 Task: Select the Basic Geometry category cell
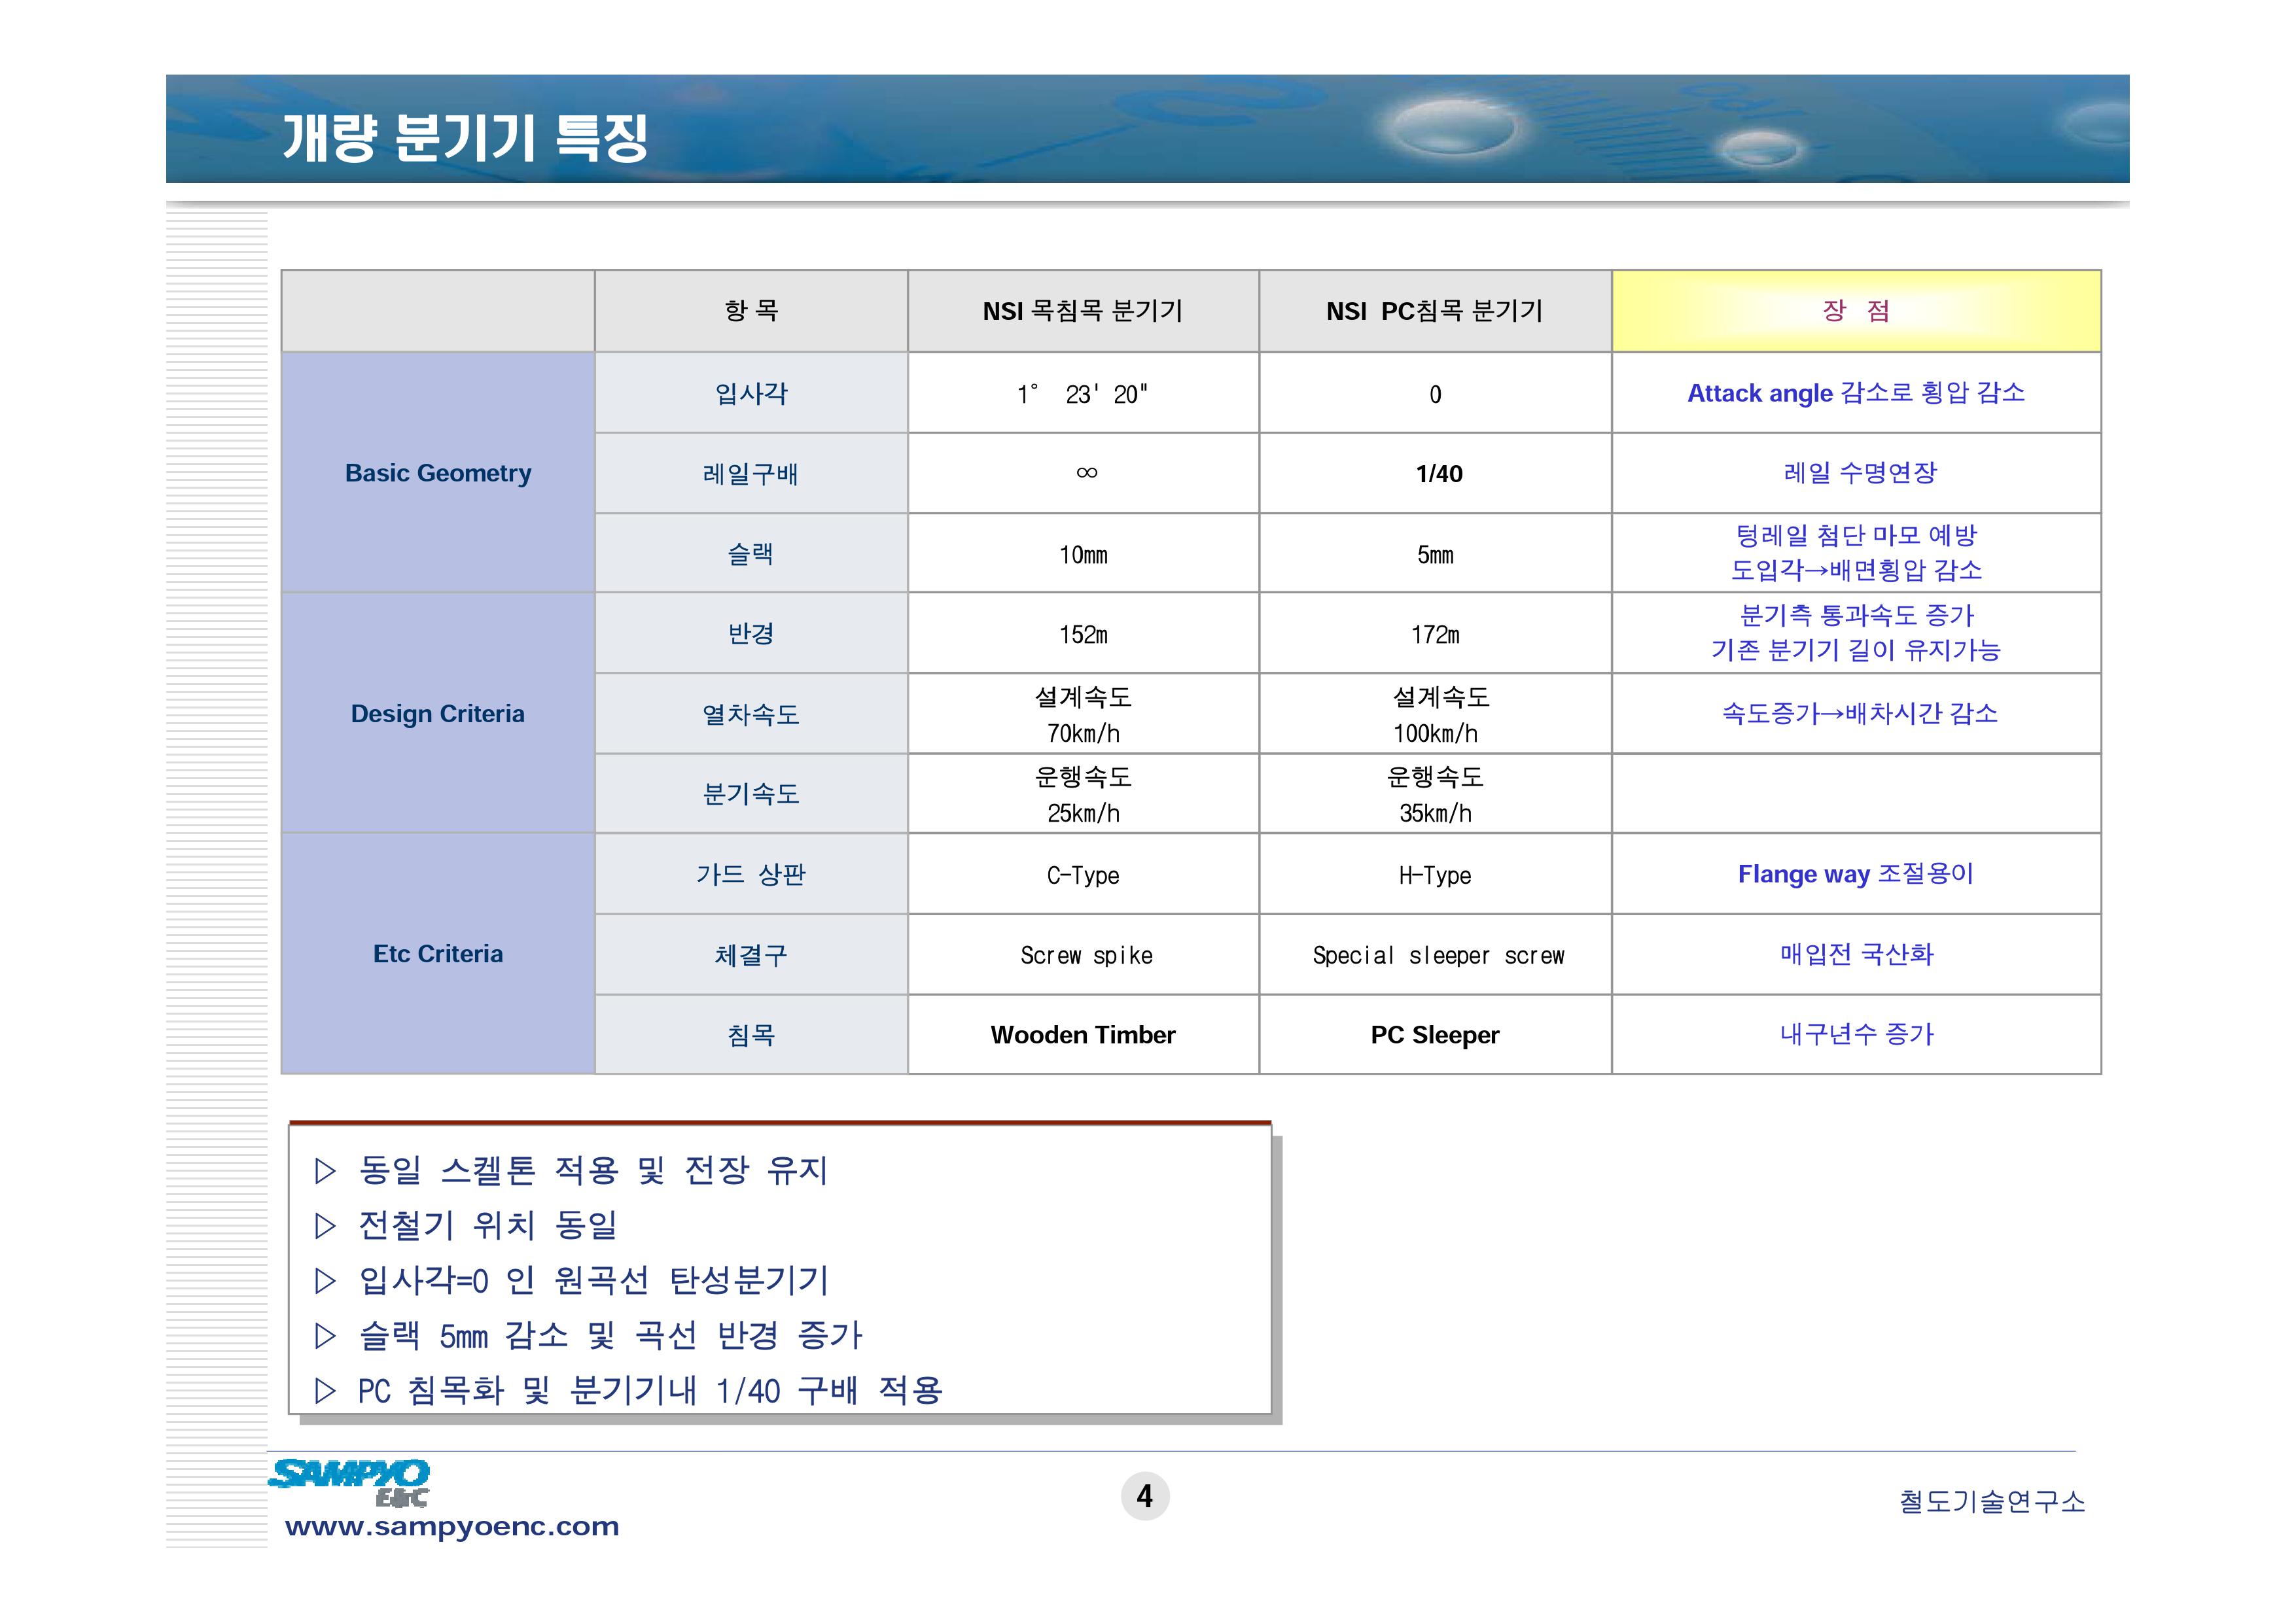point(438,473)
